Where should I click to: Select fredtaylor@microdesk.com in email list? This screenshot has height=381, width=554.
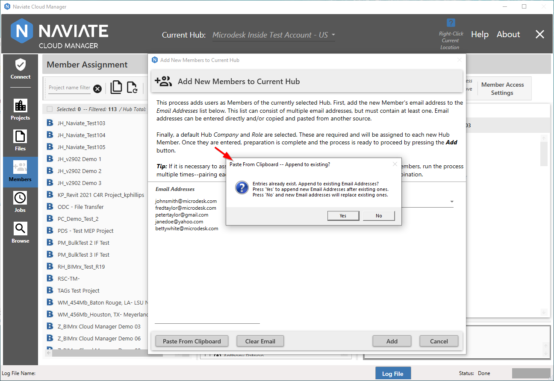(x=186, y=208)
